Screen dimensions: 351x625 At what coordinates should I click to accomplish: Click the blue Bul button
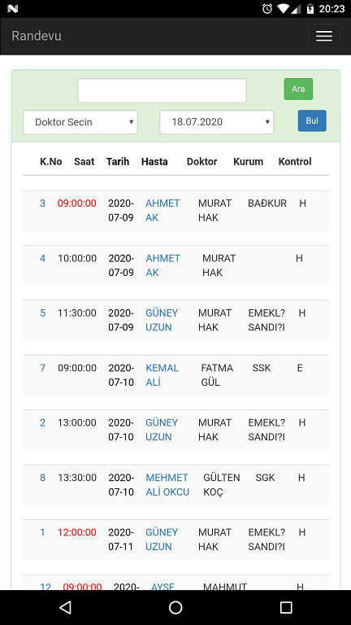click(x=312, y=120)
